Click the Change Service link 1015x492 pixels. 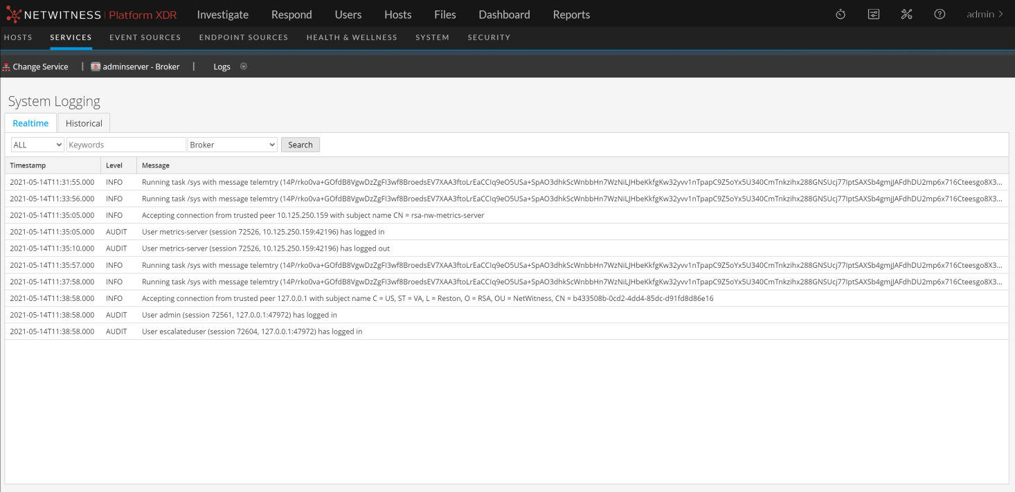(40, 67)
